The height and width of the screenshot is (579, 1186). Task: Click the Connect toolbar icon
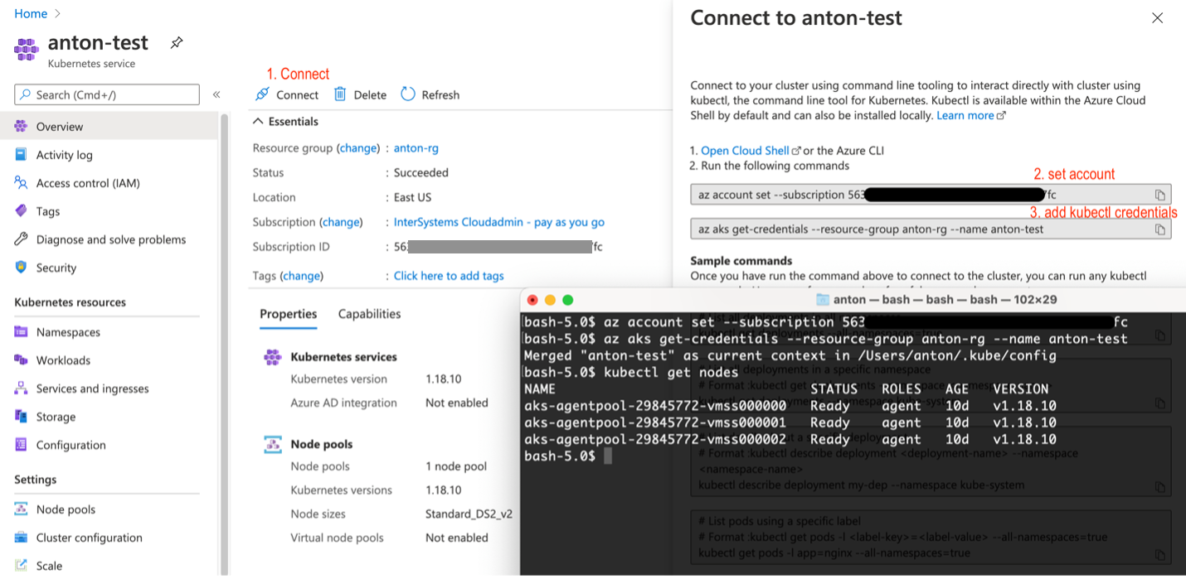262,94
